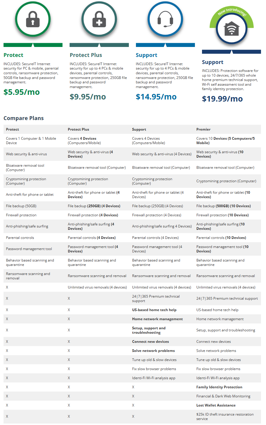Click the '$25k ID theft insurance' cell
This screenshot has width=266, height=425.
click(225, 416)
